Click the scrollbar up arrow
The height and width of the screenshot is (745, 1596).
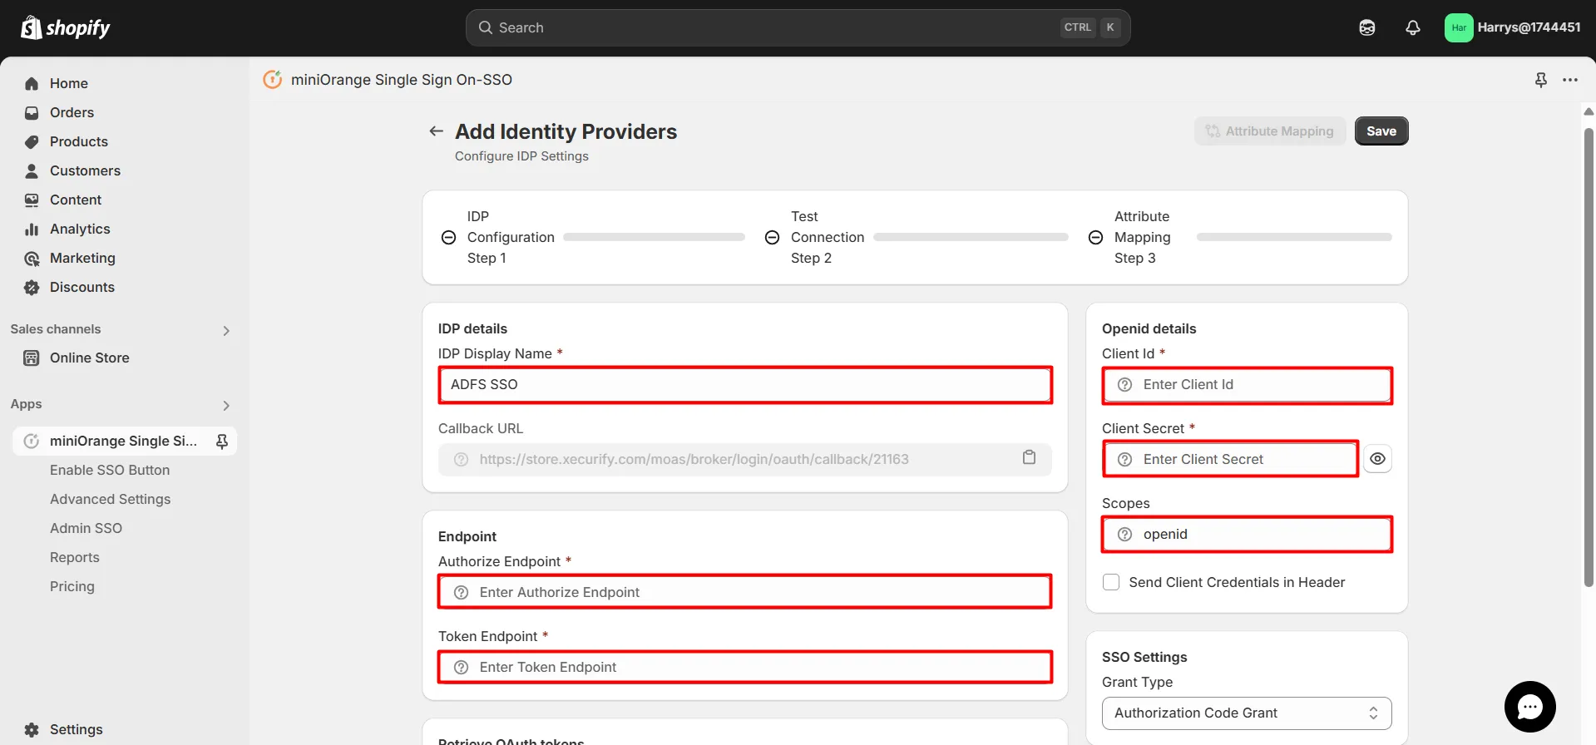click(x=1589, y=111)
